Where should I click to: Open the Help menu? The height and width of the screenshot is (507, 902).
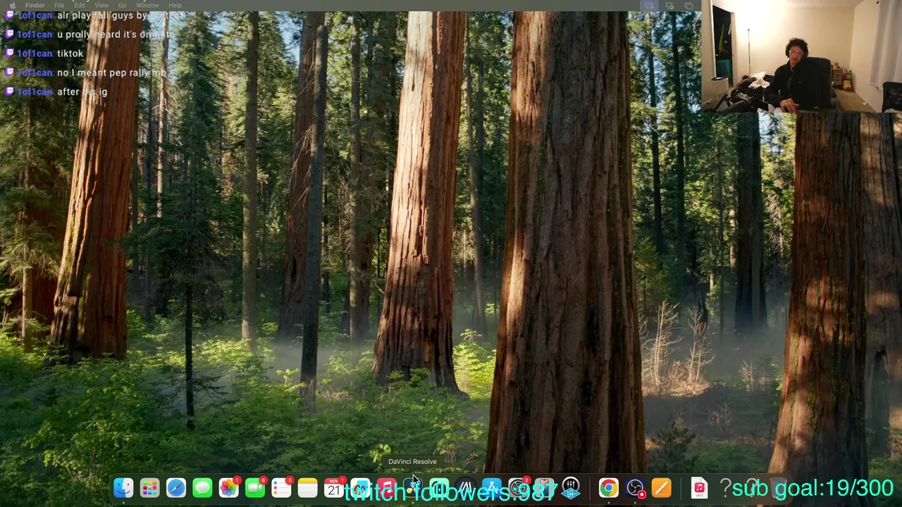pyautogui.click(x=175, y=6)
